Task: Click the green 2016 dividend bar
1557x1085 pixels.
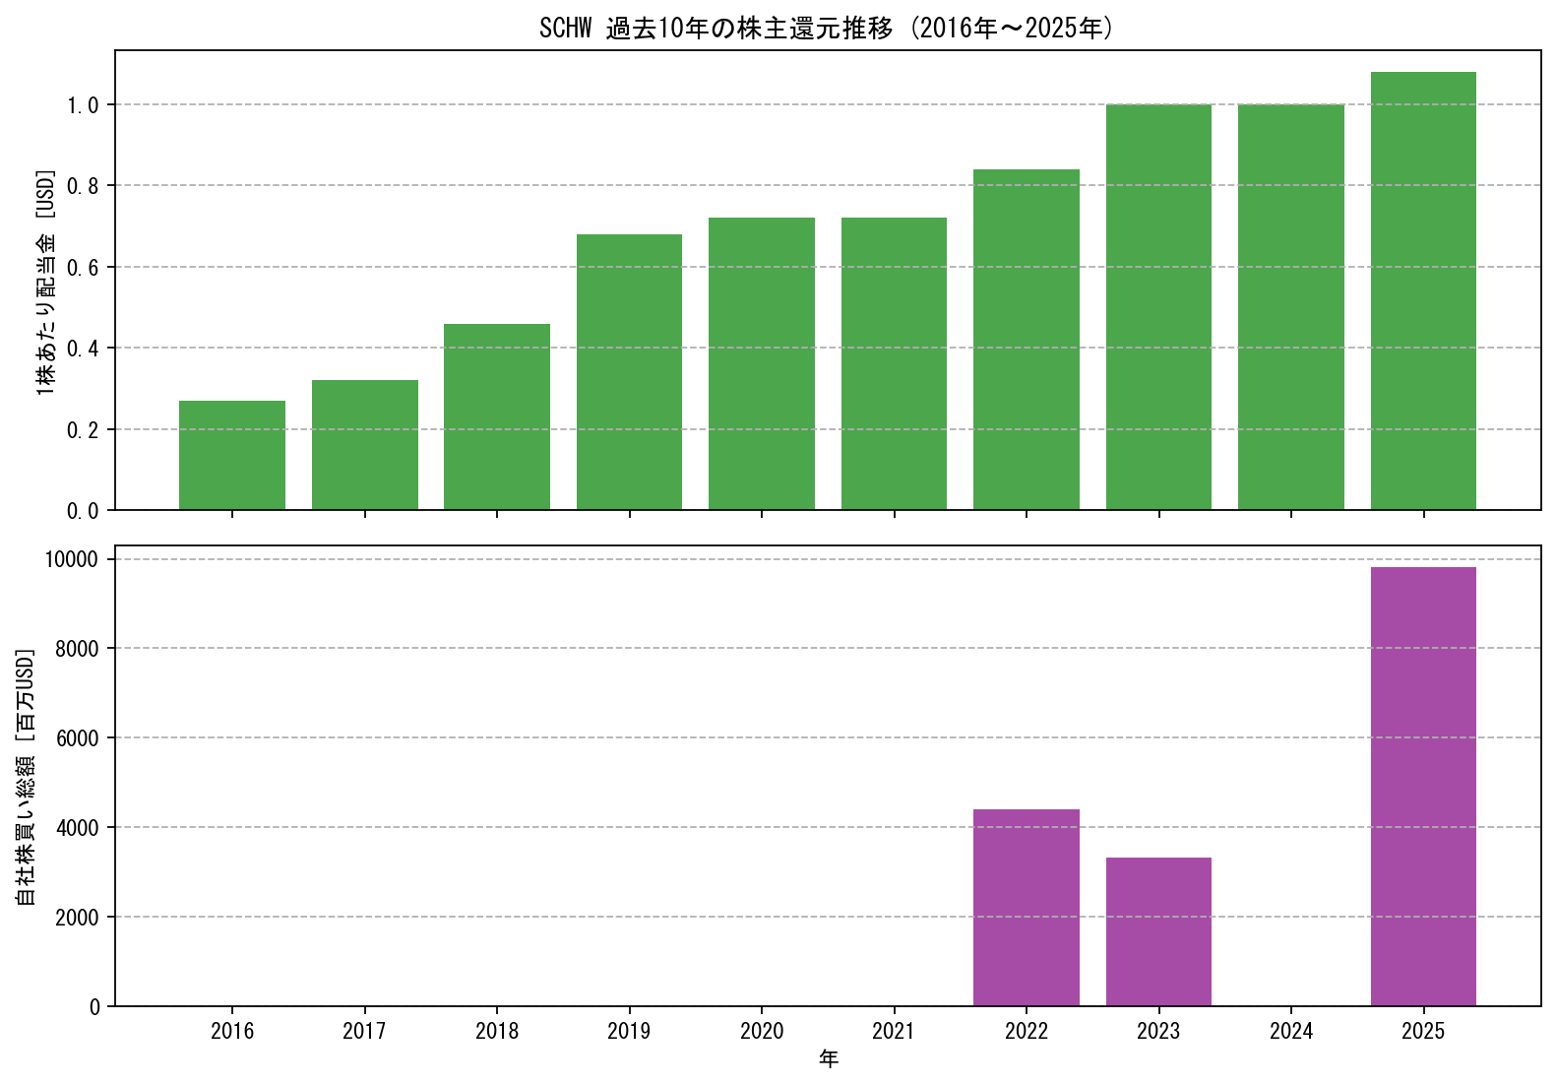Action: pyautogui.click(x=232, y=456)
